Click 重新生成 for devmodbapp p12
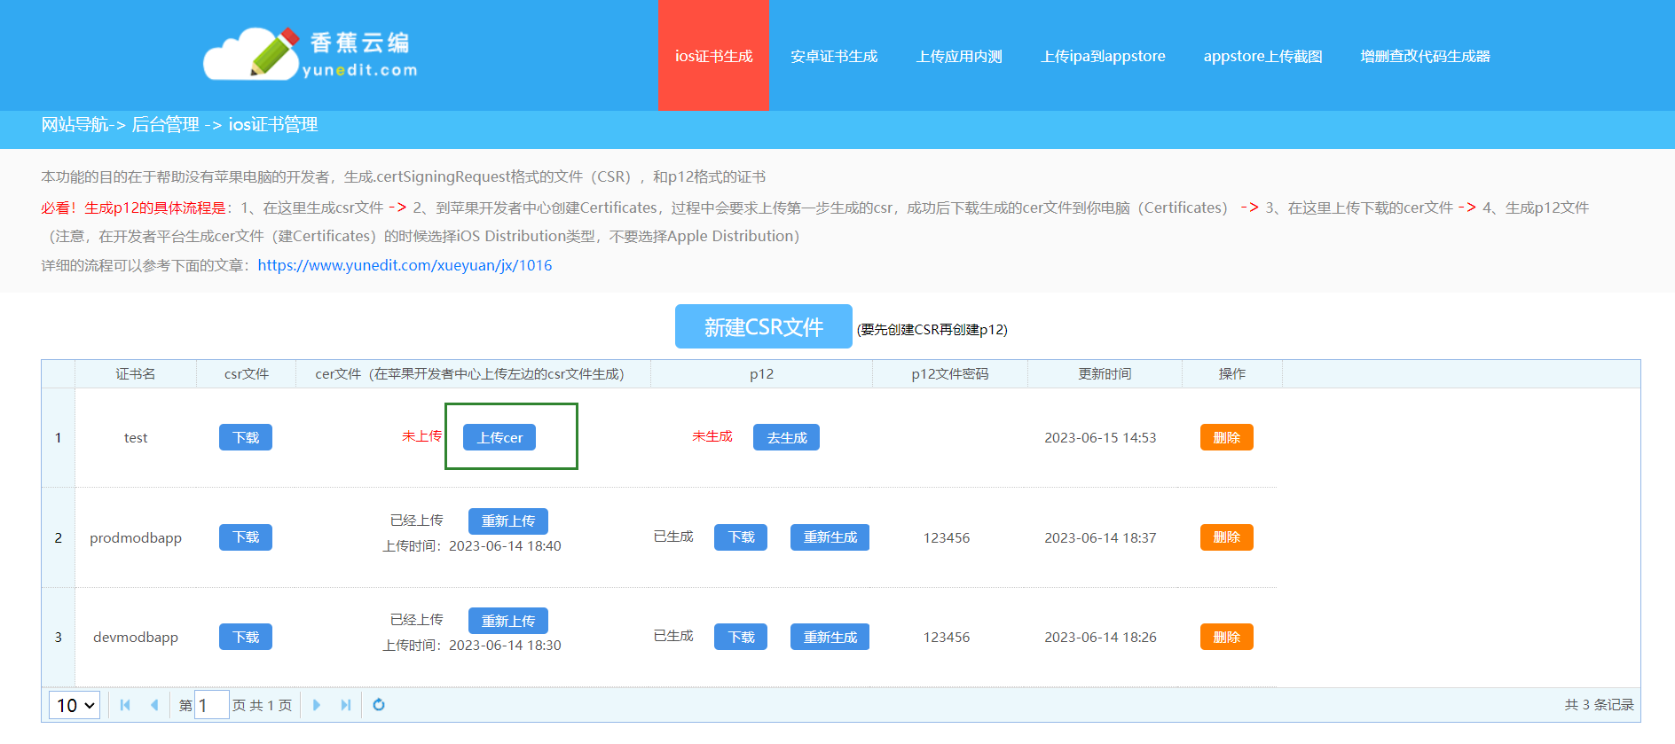Image resolution: width=1675 pixels, height=744 pixels. [830, 637]
